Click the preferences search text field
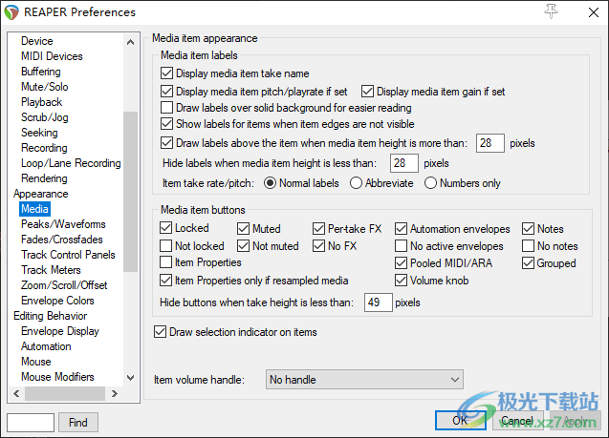609x438 pixels. pyautogui.click(x=31, y=422)
